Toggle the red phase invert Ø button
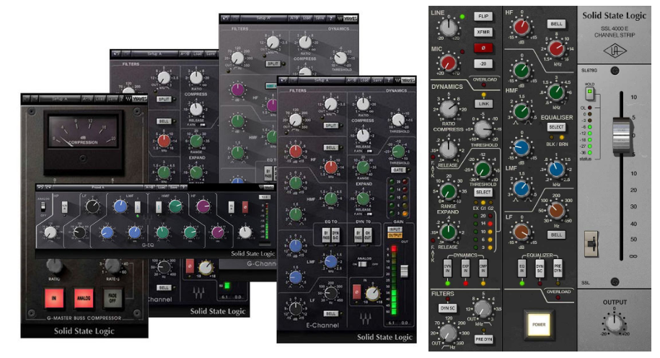This screenshot has width=660, height=358. pos(483,48)
